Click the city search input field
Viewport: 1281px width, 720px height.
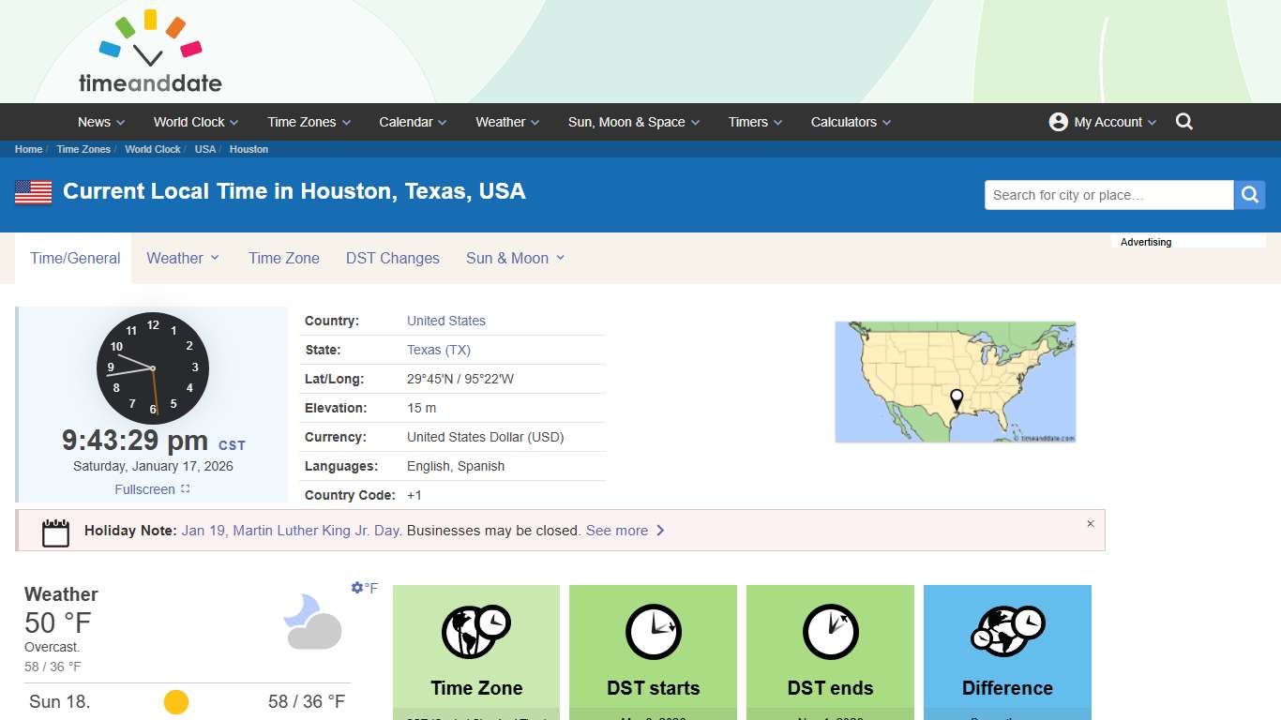click(x=1108, y=194)
